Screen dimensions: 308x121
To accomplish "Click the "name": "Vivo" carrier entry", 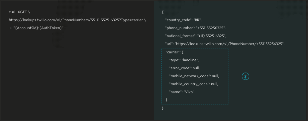I will [182, 92].
